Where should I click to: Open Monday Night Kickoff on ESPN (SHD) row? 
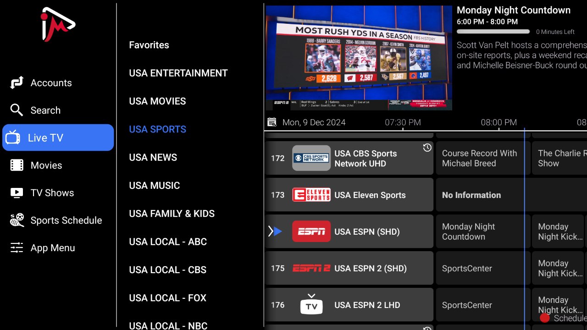click(559, 231)
